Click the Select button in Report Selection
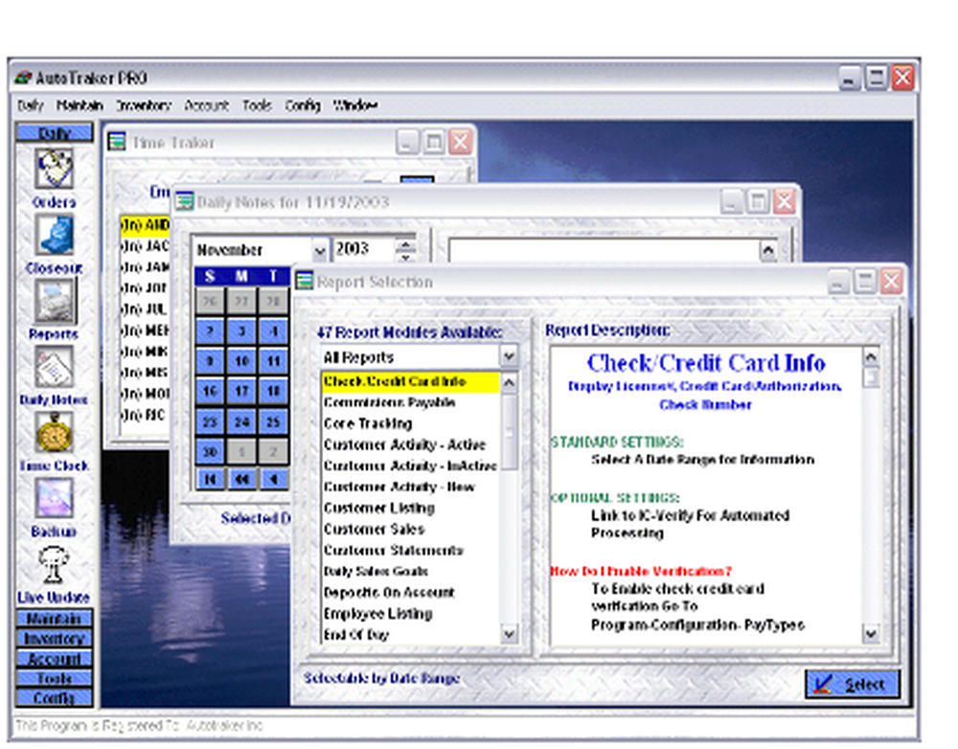Screen dimensions: 958x749 tap(852, 684)
